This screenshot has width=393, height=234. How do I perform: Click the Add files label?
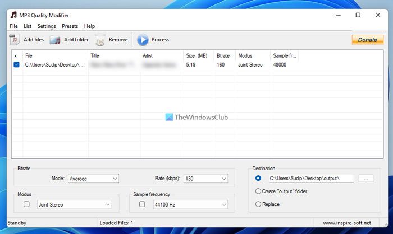coord(34,40)
